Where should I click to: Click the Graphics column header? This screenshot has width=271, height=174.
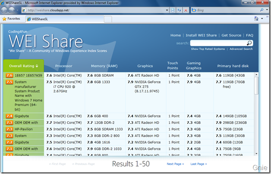coord(145,66)
